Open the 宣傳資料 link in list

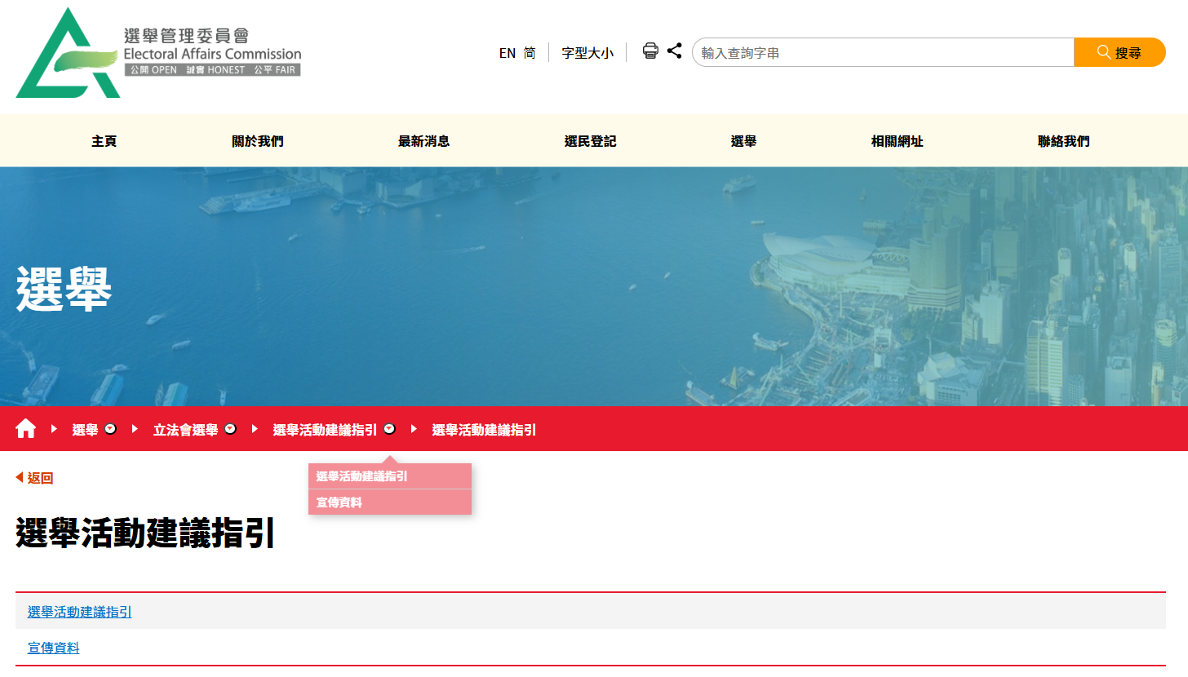click(x=54, y=648)
